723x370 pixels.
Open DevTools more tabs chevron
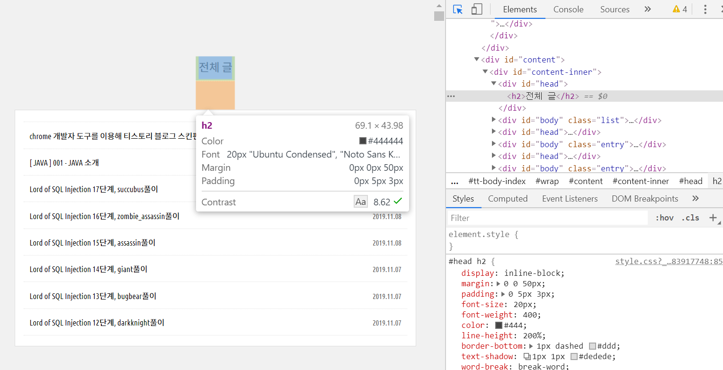point(648,9)
